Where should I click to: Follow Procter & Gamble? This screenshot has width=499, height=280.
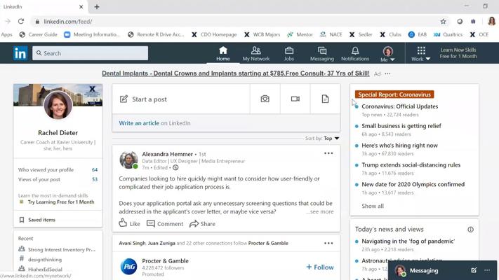pyautogui.click(x=320, y=267)
